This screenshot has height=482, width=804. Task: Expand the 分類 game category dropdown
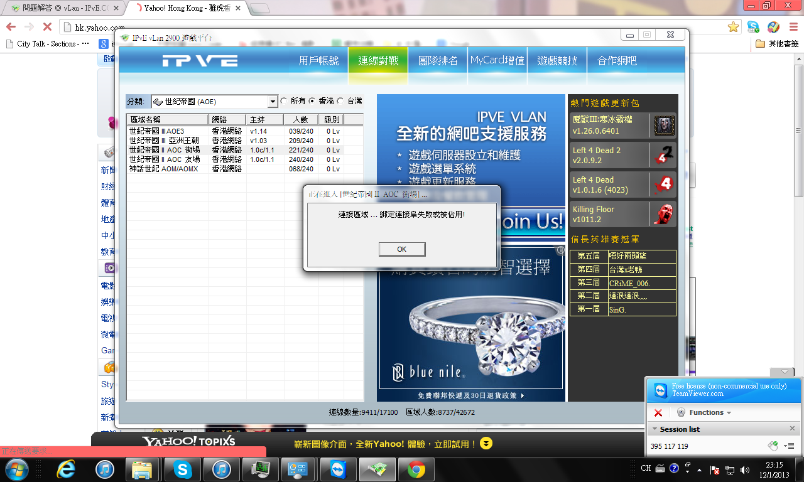(x=273, y=102)
